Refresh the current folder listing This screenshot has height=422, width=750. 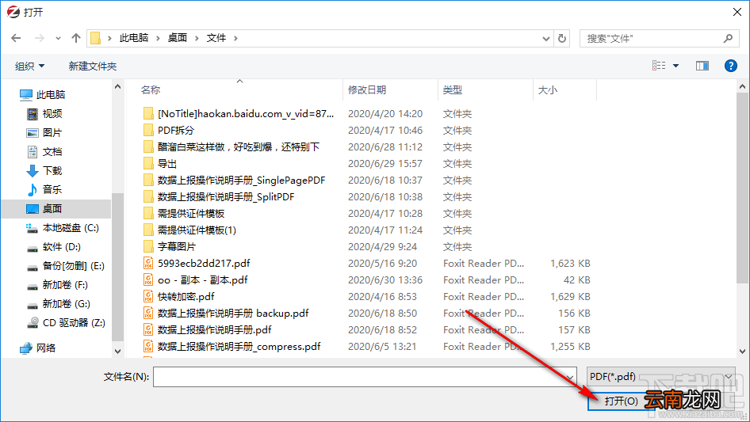point(562,38)
